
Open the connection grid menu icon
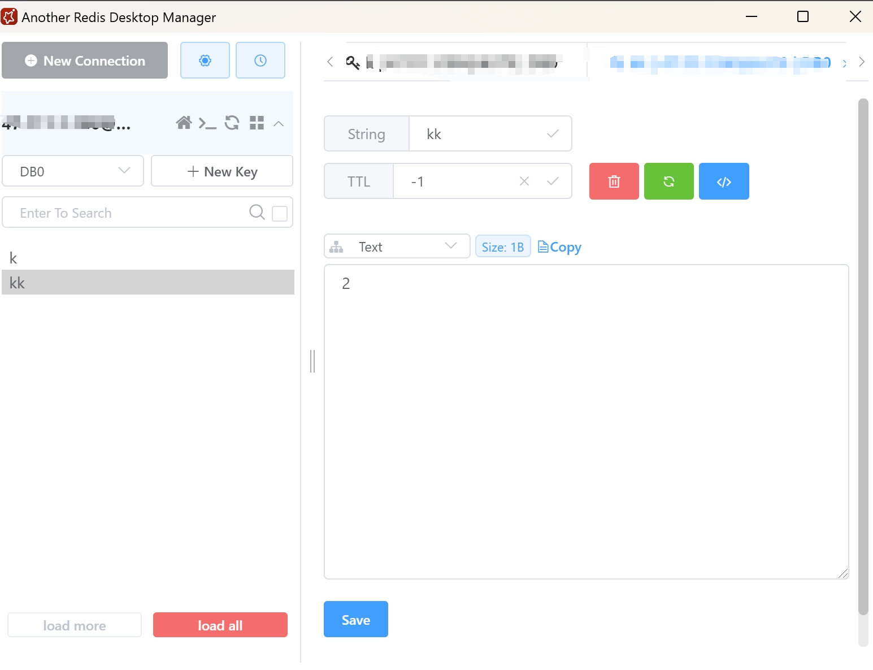257,123
